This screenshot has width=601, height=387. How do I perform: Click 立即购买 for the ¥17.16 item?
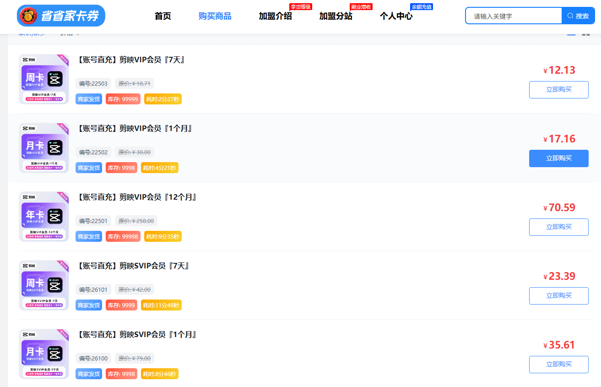pos(558,158)
